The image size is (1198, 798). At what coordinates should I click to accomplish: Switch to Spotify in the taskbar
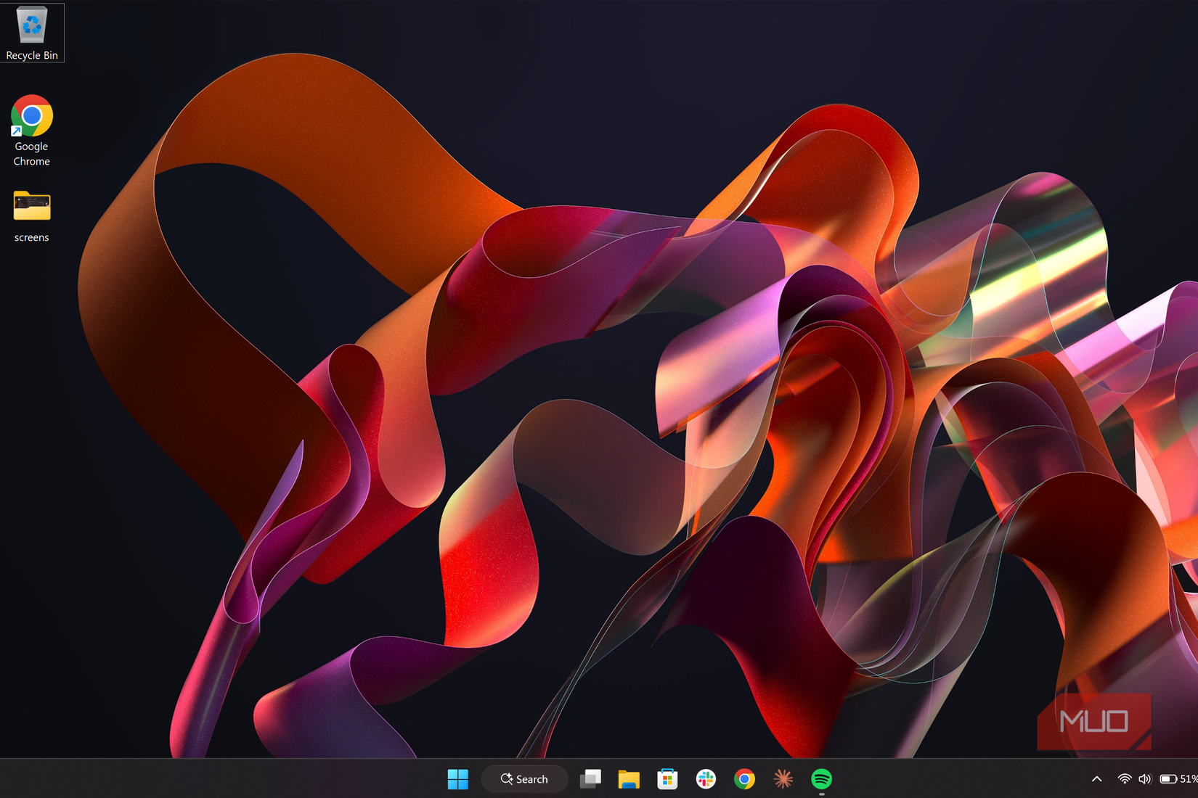pyautogui.click(x=821, y=779)
